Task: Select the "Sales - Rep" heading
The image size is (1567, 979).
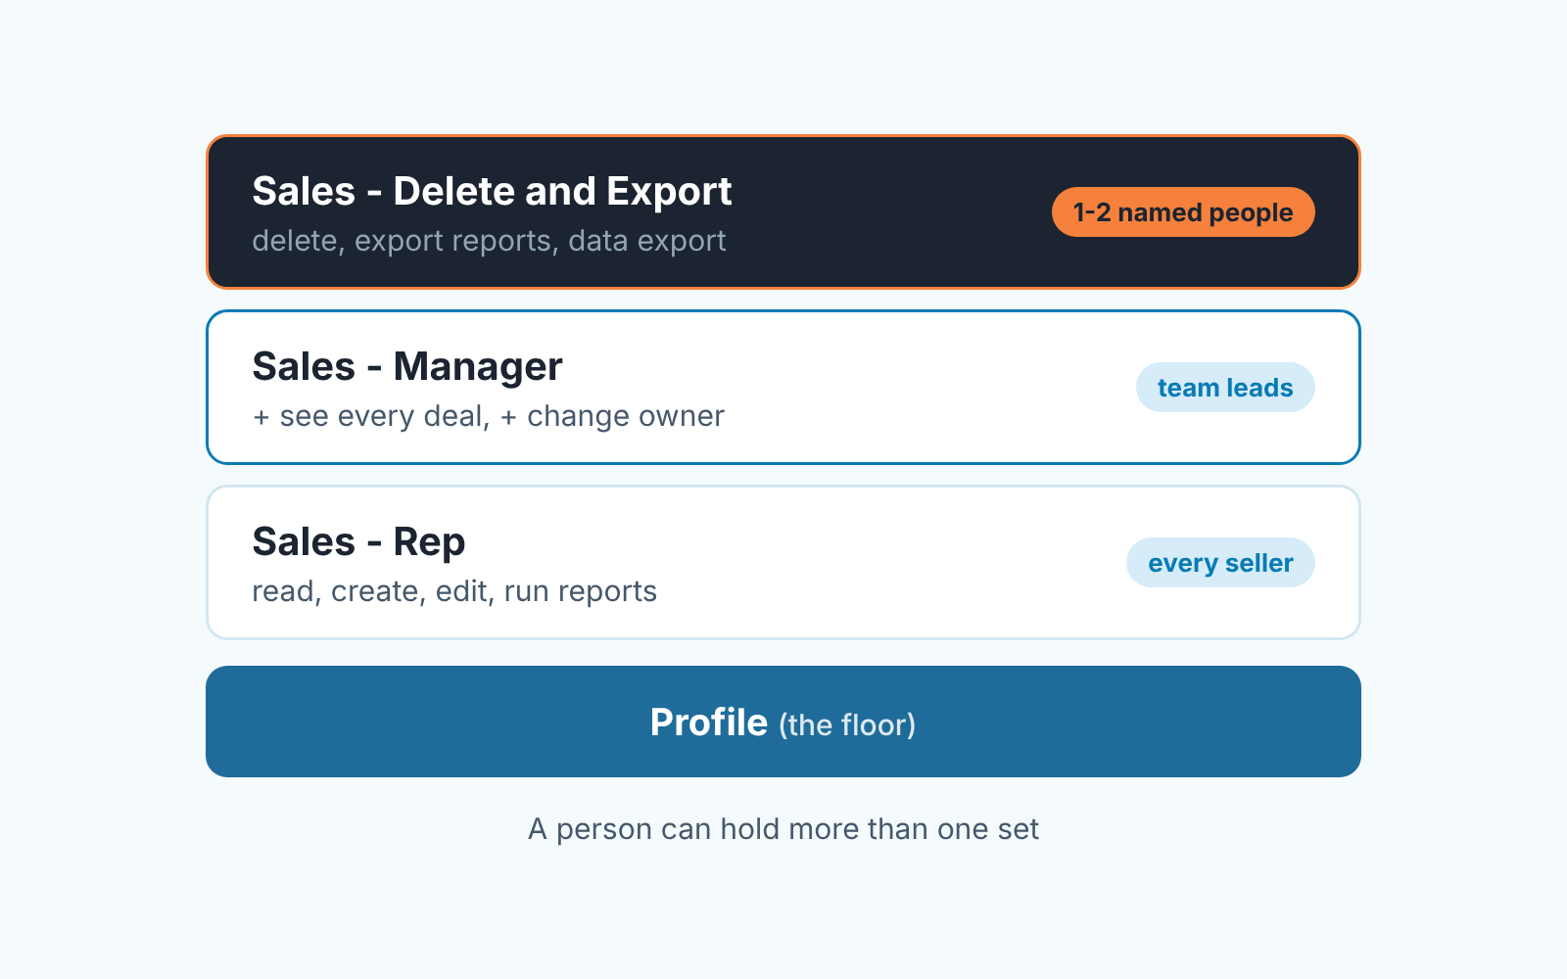Action: pyautogui.click(x=358, y=542)
